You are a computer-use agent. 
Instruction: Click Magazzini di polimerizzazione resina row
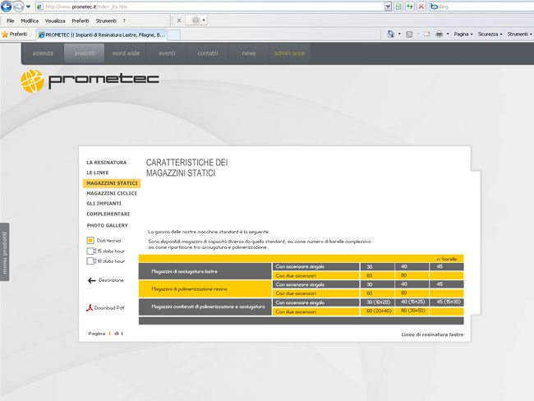coord(205,289)
